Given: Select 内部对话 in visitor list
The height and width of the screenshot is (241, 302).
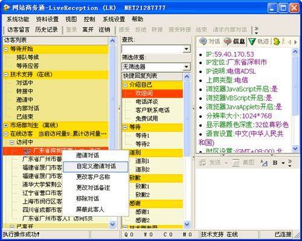Looking at the screenshot, I should tap(28, 108).
